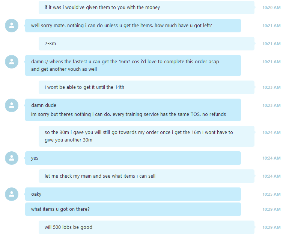Click the 'oaky' message bubble
The image size is (292, 239).
pyautogui.click(x=133, y=194)
